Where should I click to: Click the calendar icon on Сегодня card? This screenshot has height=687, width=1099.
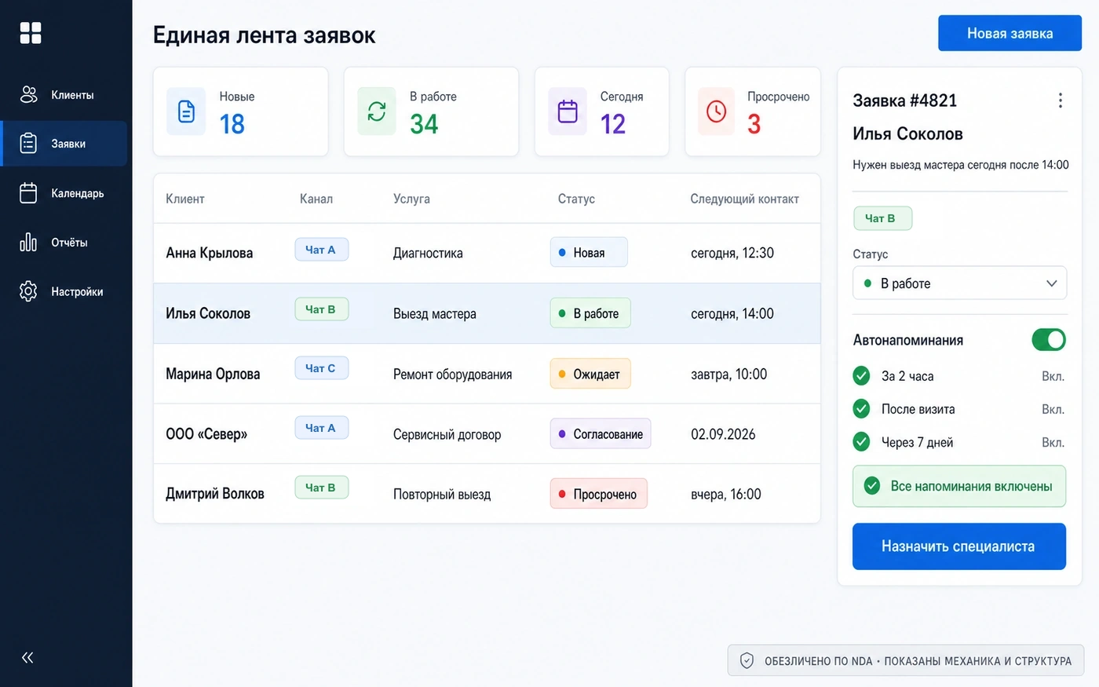coord(568,111)
